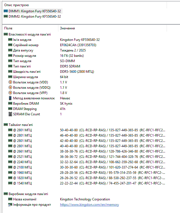Click the DIMM2 memory module icon
The image size is (180, 213).
point(6,16)
